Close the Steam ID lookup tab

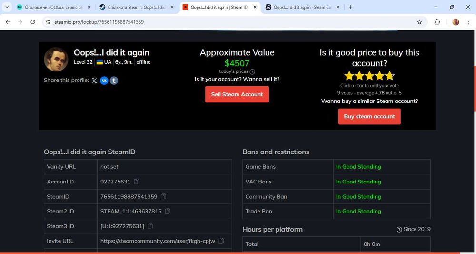pos(255,7)
